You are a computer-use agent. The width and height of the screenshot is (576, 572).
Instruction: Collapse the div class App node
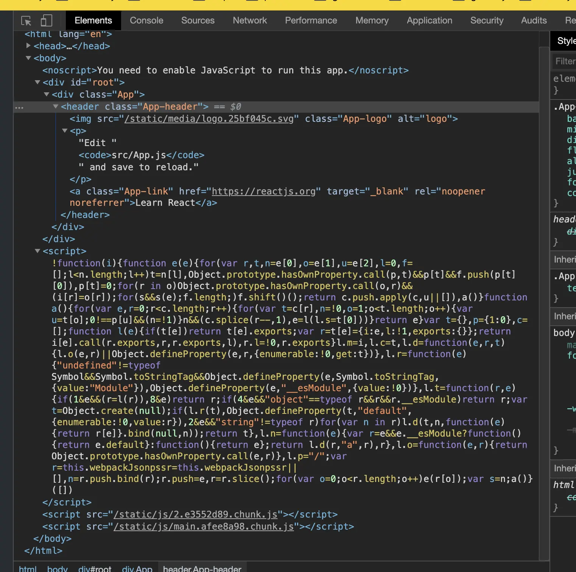click(47, 94)
